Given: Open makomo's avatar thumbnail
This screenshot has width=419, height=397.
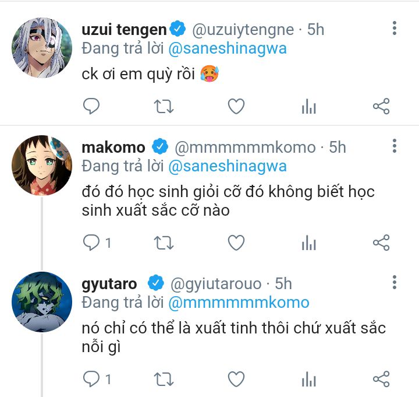Looking at the screenshot, I should click(42, 166).
